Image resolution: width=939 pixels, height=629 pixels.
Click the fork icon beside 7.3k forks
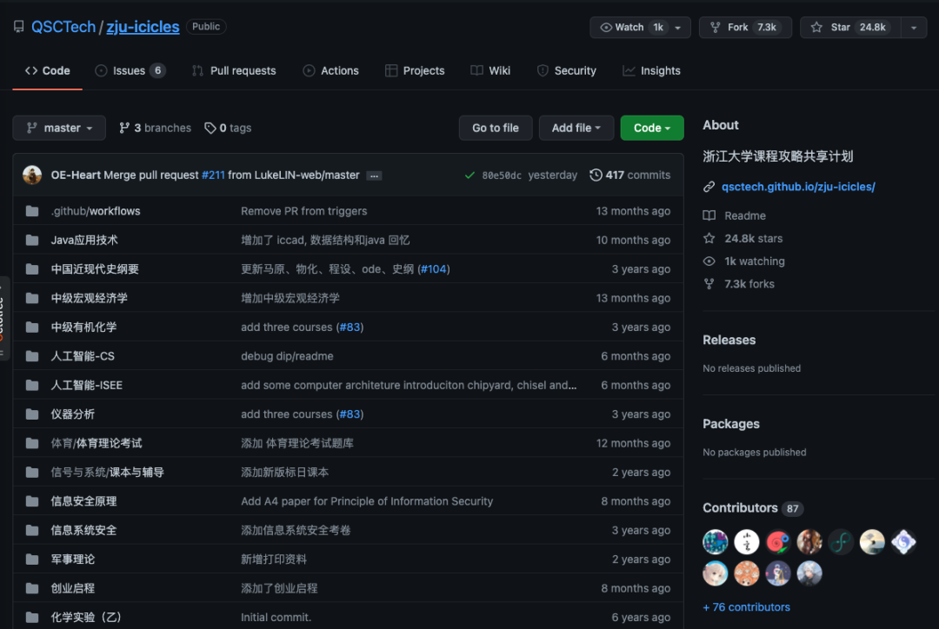pyautogui.click(x=709, y=284)
